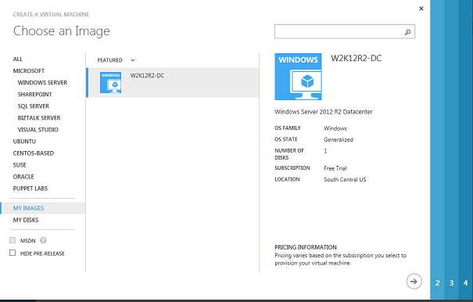The image size is (473, 302).
Task: Open the MY DISKS section
Action: [26, 220]
